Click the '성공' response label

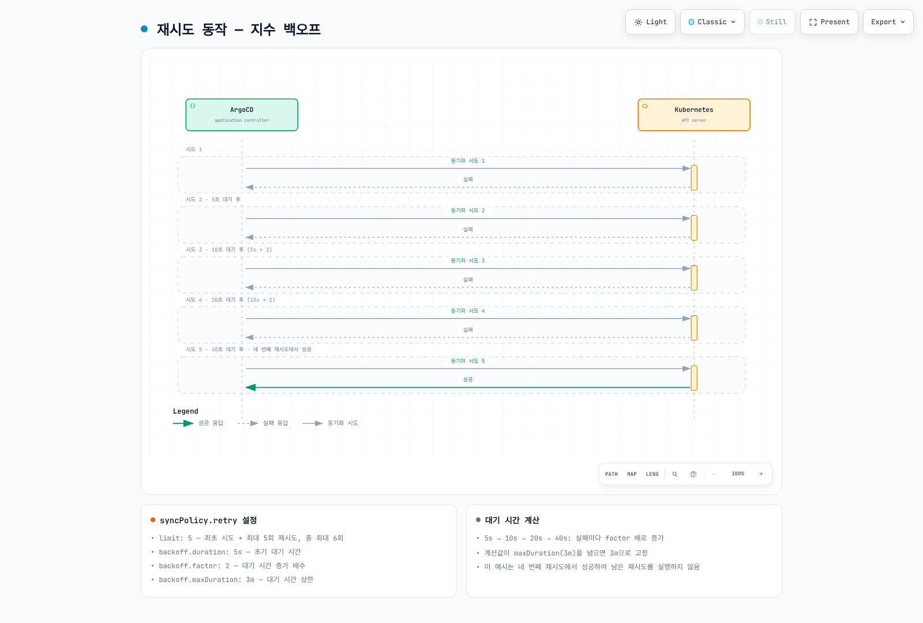[468, 380]
